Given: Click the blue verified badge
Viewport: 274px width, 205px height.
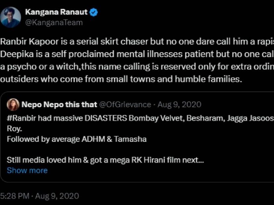Looking at the screenshot, I should tap(94, 13).
